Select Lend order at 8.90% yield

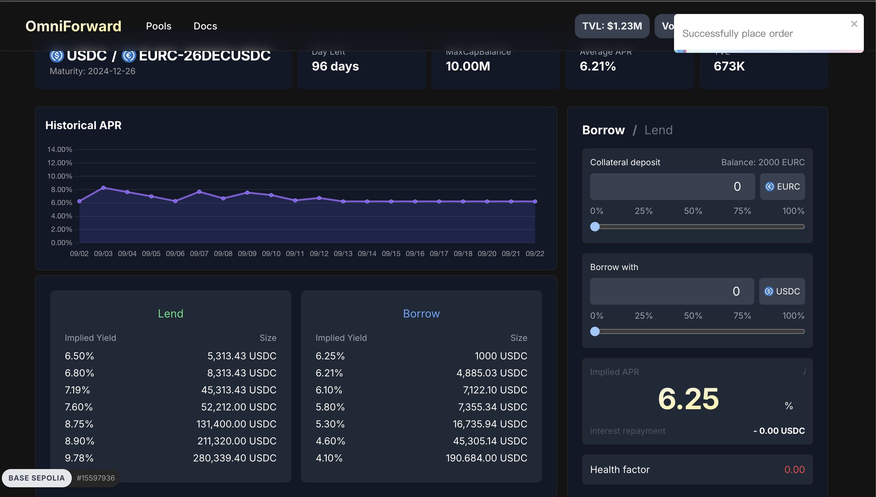click(x=170, y=441)
